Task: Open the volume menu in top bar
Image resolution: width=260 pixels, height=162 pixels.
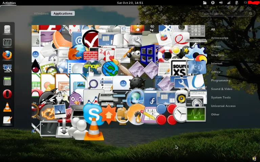Action: 221,3
